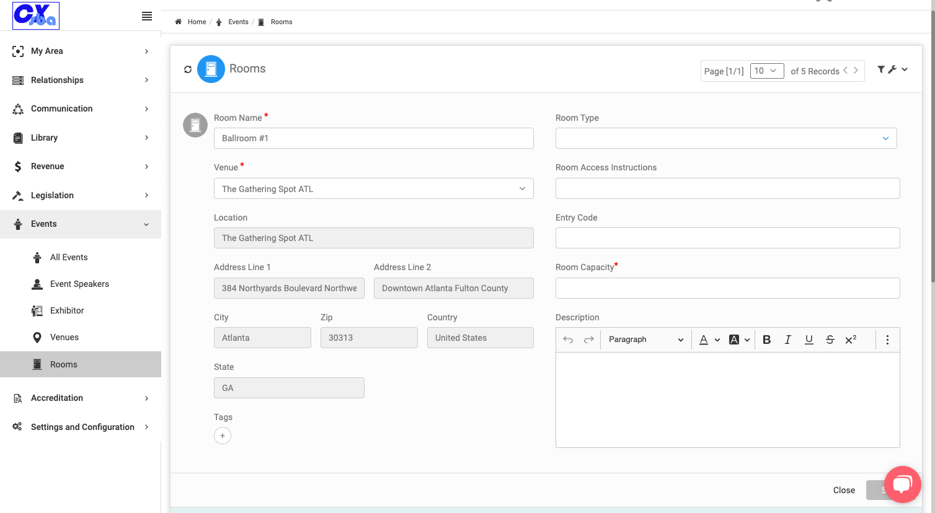The image size is (935, 513).
Task: Toggle italic formatting in Description
Action: (788, 340)
